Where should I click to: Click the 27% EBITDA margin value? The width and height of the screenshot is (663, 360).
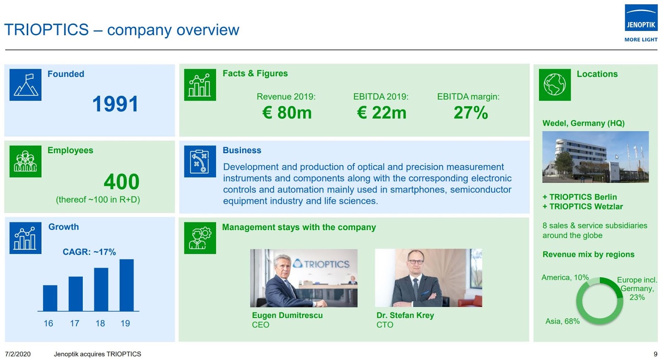[471, 113]
